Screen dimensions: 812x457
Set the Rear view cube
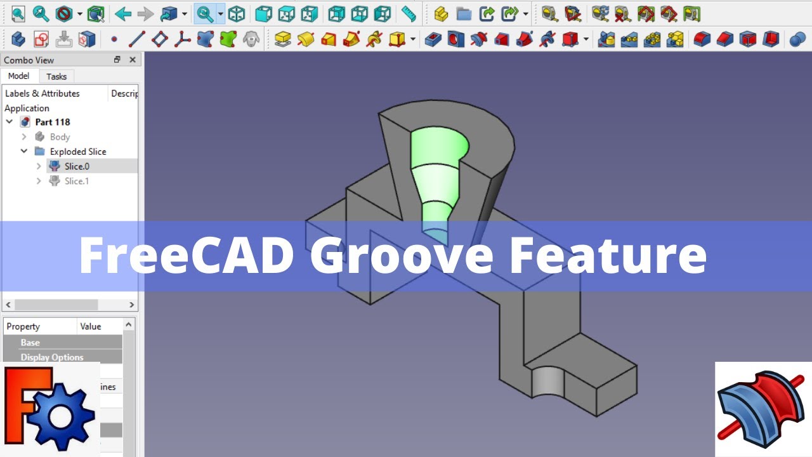(336, 13)
